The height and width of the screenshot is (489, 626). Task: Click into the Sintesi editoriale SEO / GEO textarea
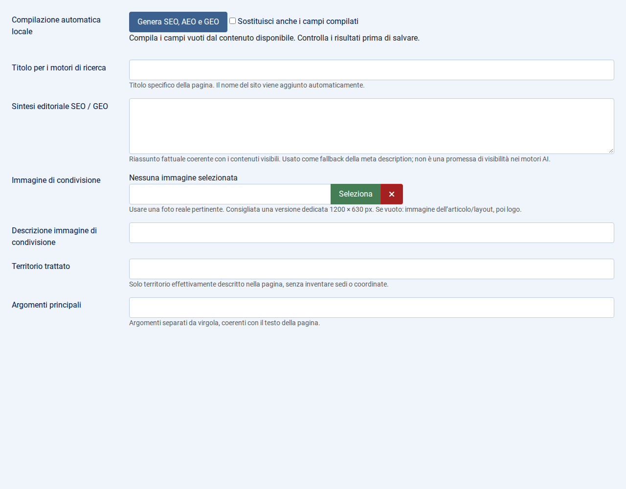click(372, 126)
